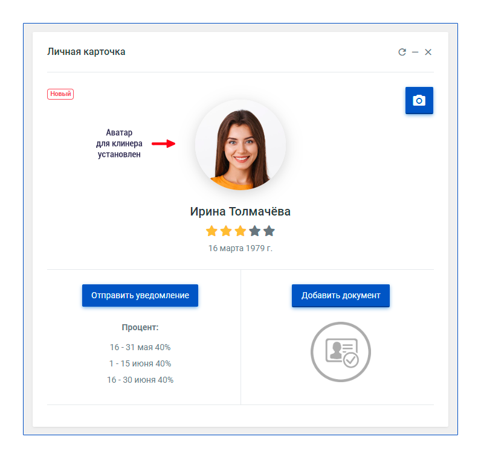
Task: Minimize the Личная карточка panel
Action: coord(415,53)
